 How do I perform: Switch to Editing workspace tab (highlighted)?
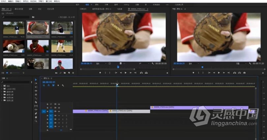tap(87, 5)
